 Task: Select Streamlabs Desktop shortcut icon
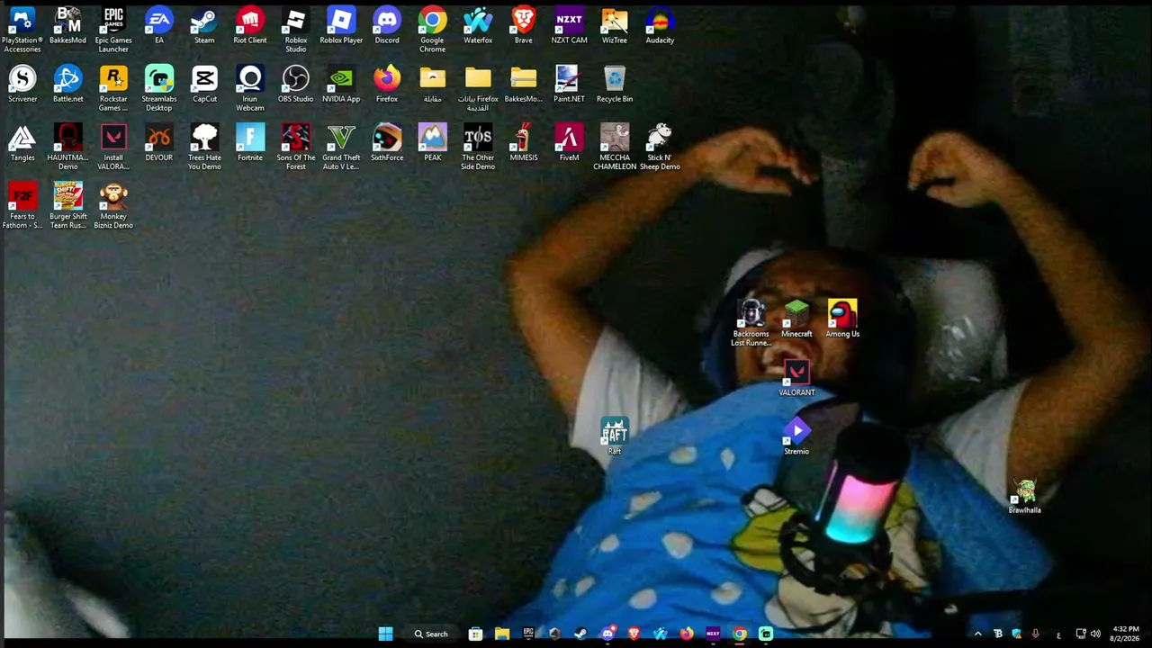[x=159, y=87]
